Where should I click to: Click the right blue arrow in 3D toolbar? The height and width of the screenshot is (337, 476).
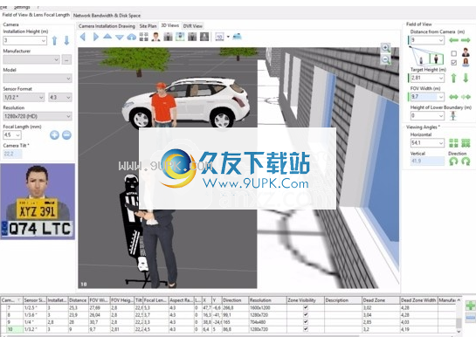(x=95, y=37)
